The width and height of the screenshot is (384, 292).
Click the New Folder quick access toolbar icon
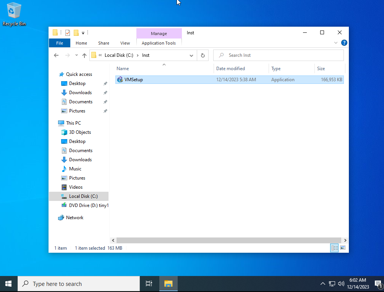click(76, 32)
